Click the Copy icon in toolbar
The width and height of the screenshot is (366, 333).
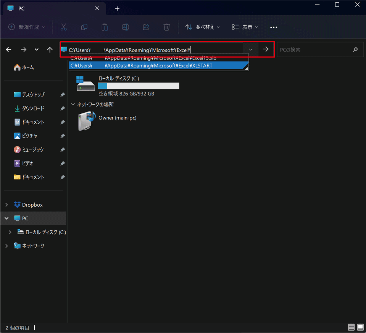pyautogui.click(x=84, y=27)
